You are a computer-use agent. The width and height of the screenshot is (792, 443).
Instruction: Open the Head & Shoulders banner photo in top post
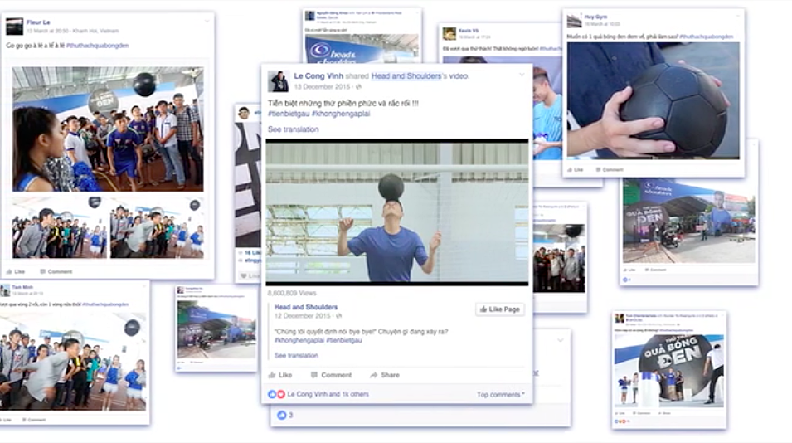pos(362,49)
